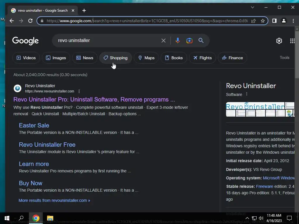The image size is (299, 224).
Task: Open Google quick settings gear
Action: [279, 41]
